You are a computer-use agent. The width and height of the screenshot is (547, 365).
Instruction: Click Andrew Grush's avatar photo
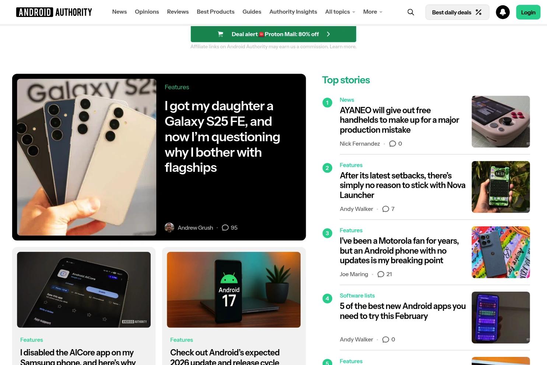point(169,227)
